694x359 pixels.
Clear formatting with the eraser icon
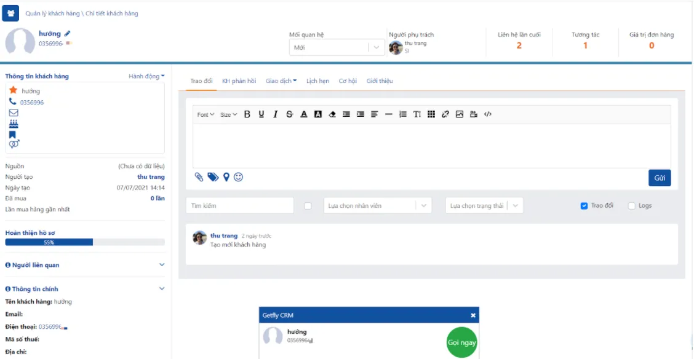pyautogui.click(x=332, y=114)
